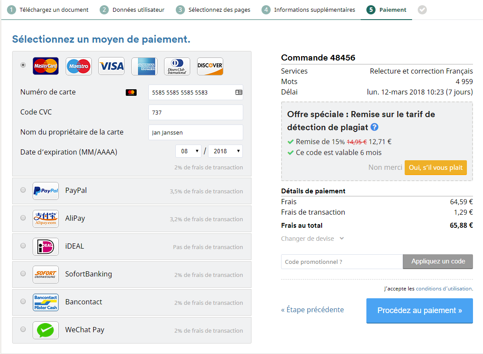This screenshot has height=354, width=483.
Task: Go back via Étape précédente link
Action: pos(312,310)
